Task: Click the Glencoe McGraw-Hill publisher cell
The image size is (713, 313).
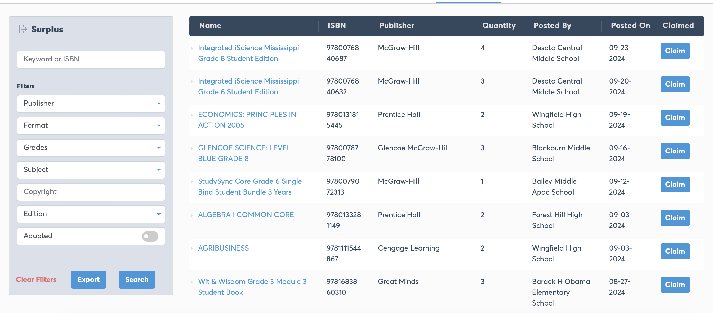Action: (413, 148)
